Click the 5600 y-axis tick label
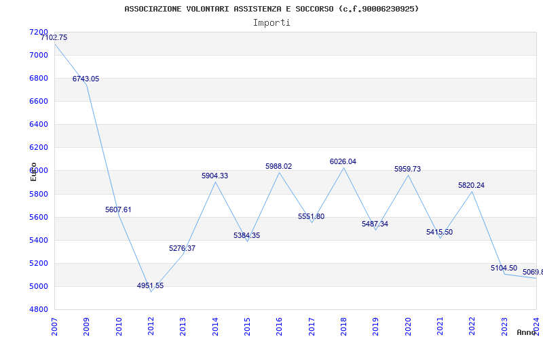Image resolution: width=543 pixels, height=339 pixels. [x=39, y=217]
